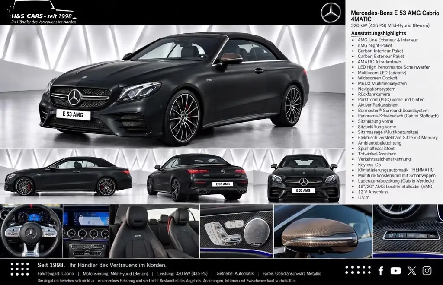Select the carbon mirror cap photo
Viewport: 443px width, 285px height.
[323, 231]
